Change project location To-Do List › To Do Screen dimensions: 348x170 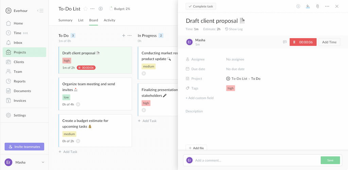pyautogui.click(x=243, y=79)
